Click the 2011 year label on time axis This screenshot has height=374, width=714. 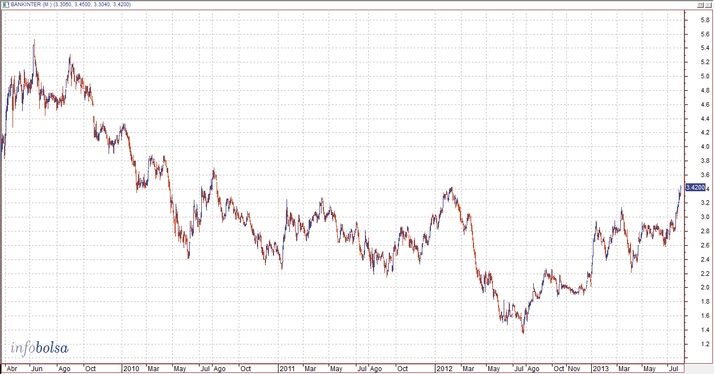[287, 369]
